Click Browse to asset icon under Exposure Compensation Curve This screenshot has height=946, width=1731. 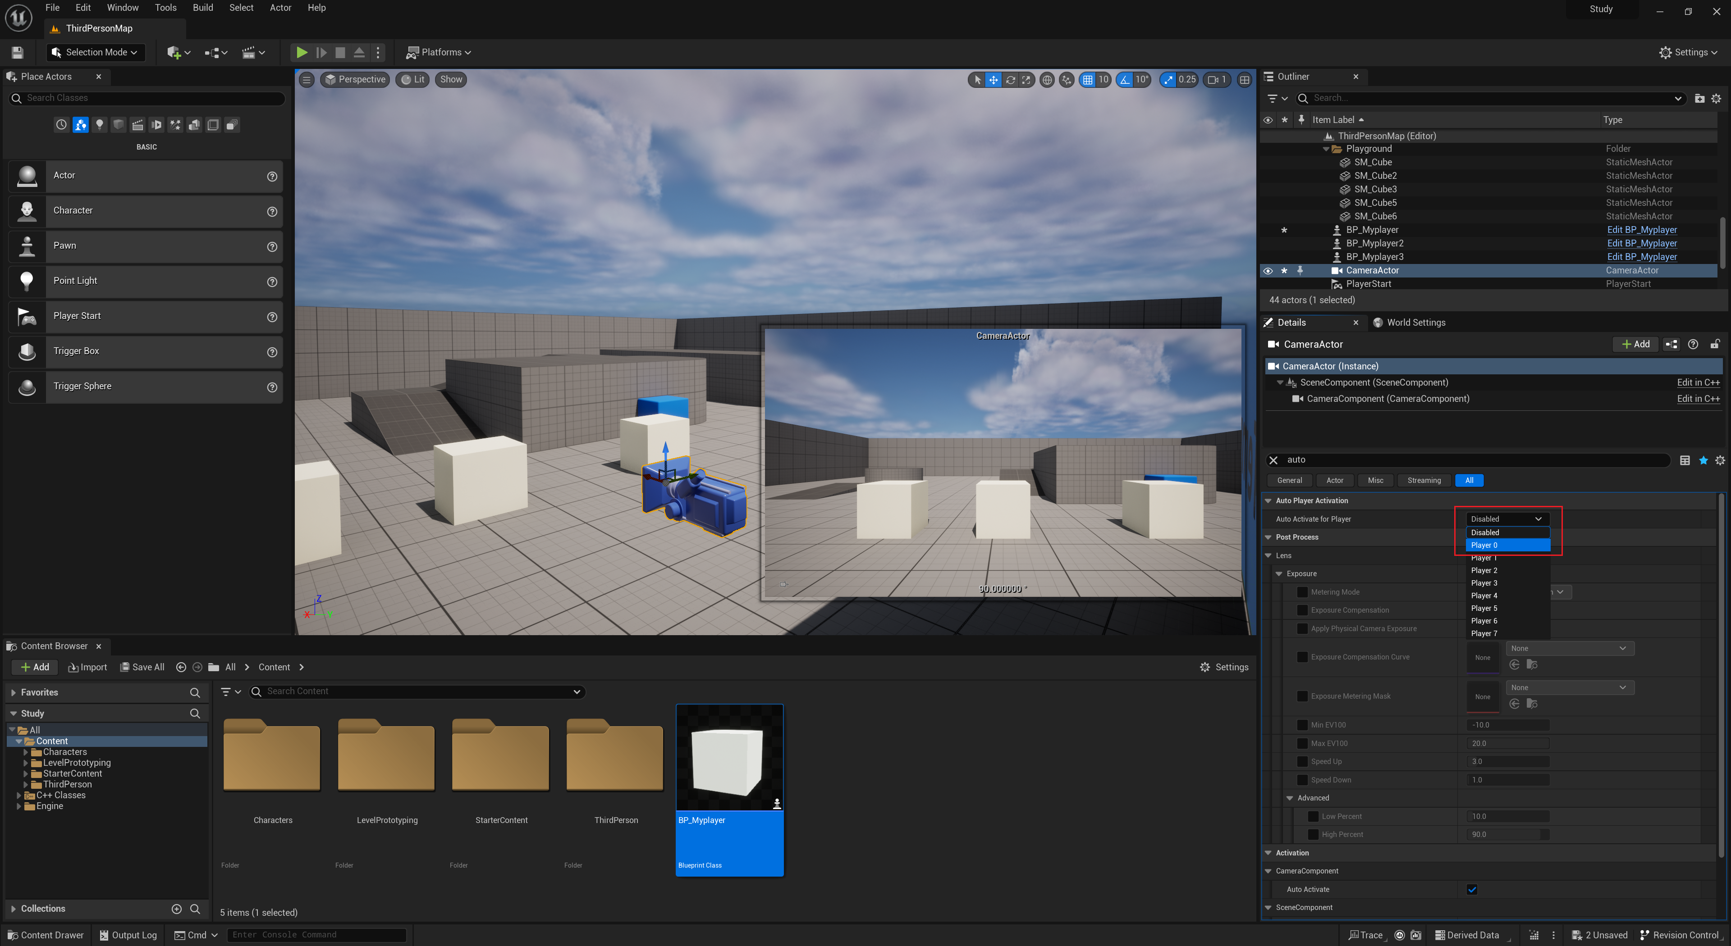(1531, 665)
